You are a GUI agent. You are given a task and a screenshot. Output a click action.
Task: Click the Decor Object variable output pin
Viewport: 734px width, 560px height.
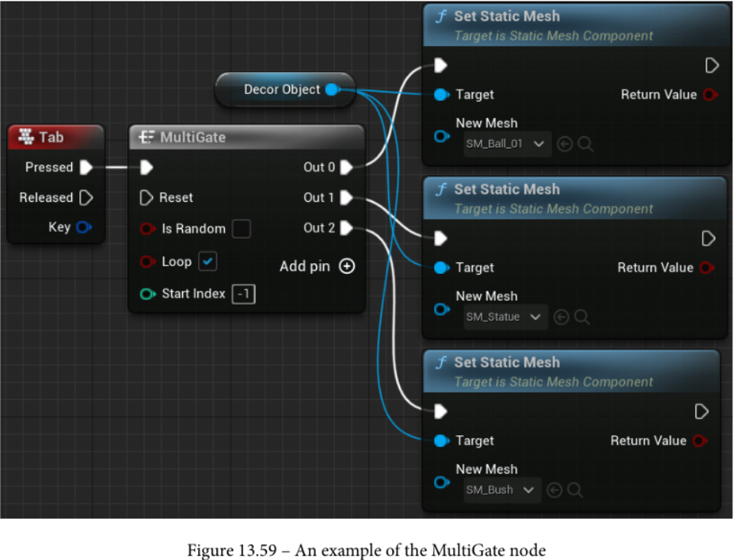click(x=332, y=90)
